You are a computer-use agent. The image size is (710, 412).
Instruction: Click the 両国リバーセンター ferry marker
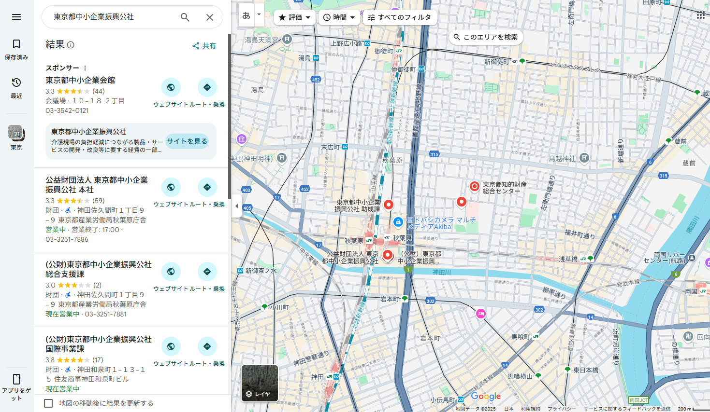pyautogui.click(x=692, y=258)
